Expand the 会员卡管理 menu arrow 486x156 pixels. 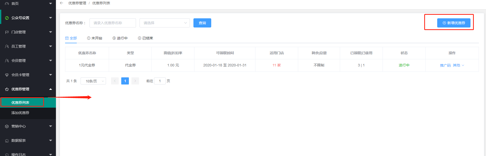point(51,75)
